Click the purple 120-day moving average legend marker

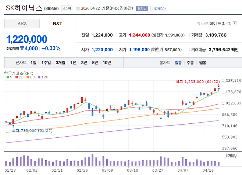coord(39,77)
